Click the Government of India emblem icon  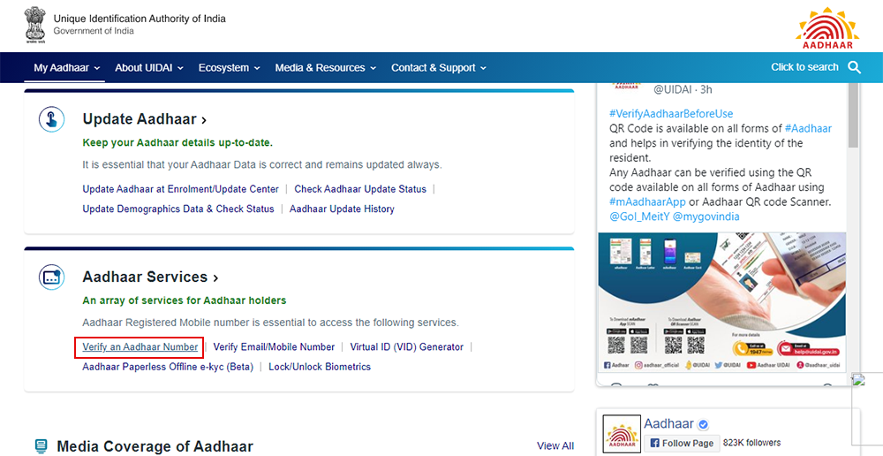pyautogui.click(x=34, y=25)
